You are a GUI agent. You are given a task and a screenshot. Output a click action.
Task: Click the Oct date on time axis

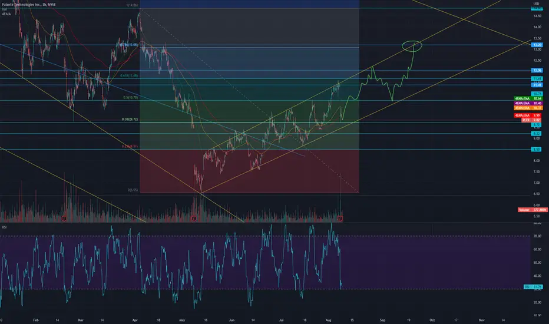[x=432, y=320]
